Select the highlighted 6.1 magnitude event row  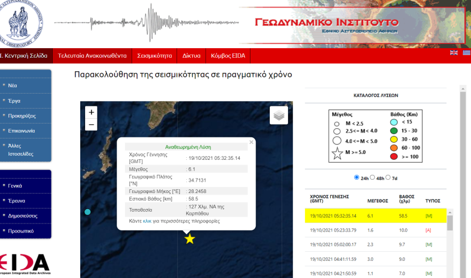coord(375,216)
